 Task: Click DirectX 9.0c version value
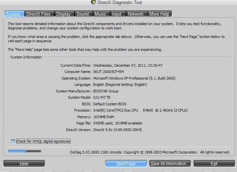[118, 130]
